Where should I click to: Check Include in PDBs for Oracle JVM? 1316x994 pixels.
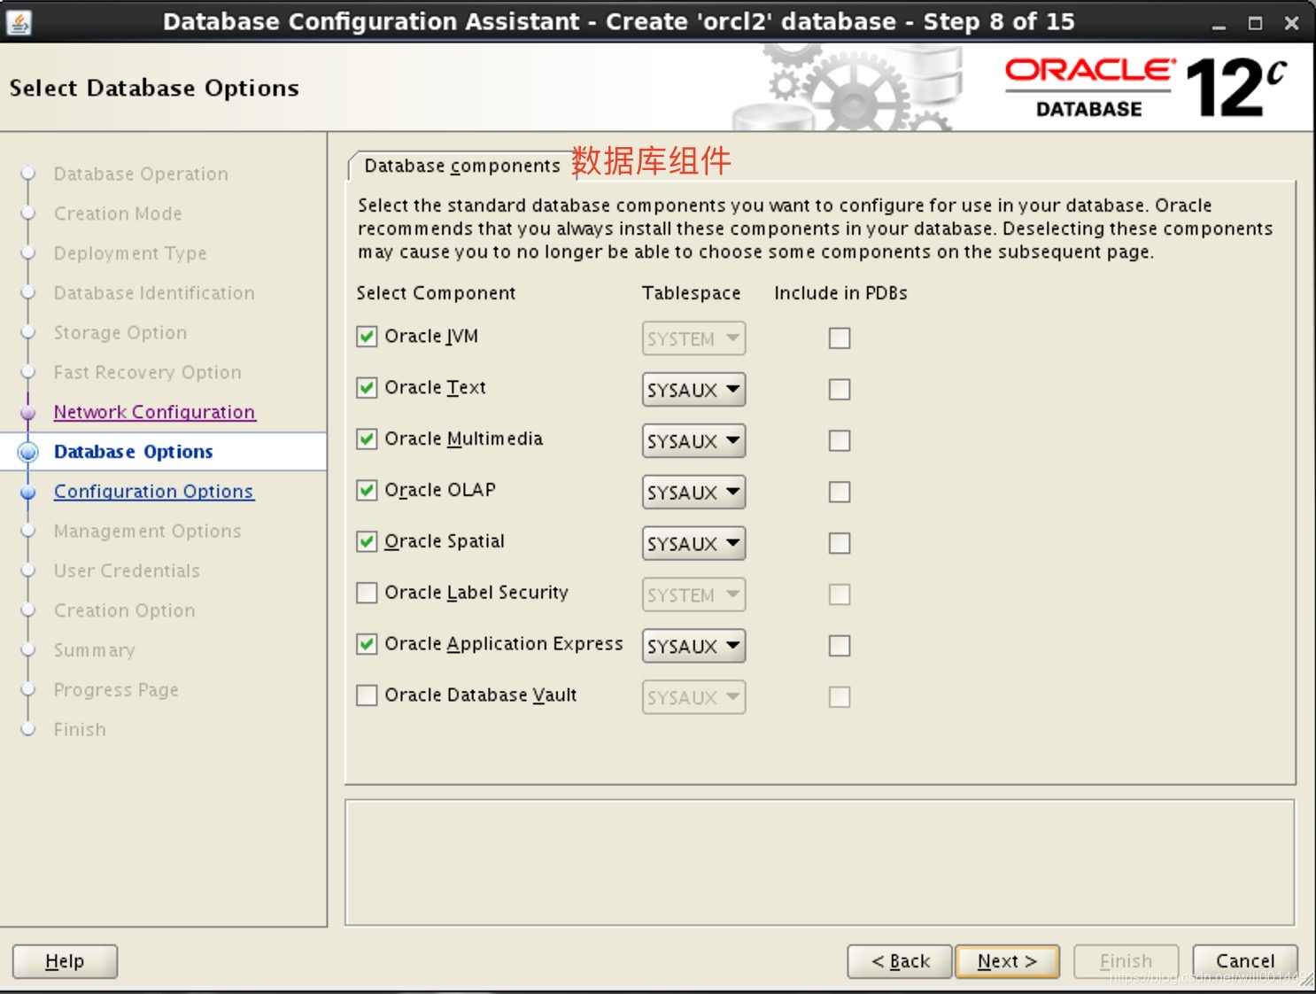[x=840, y=338]
